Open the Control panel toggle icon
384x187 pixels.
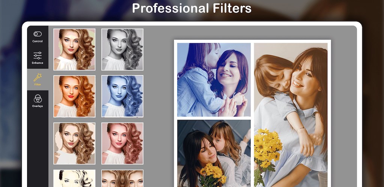37,34
